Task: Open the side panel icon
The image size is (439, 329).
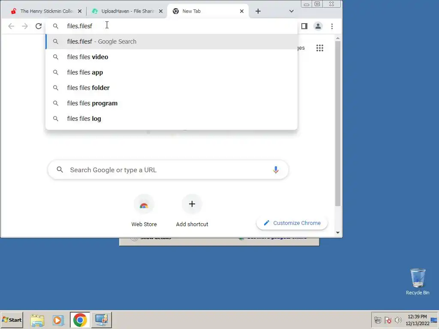Action: point(304,26)
